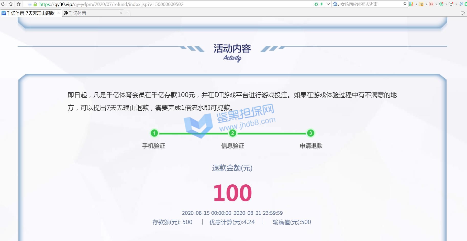Close the 千亿体育-7天无理由退款 tab

[x=59, y=13]
